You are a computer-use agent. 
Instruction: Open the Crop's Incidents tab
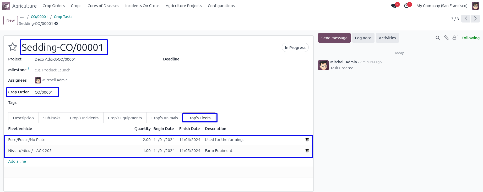(x=84, y=118)
